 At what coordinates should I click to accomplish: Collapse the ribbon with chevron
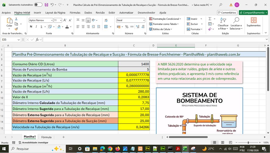coord(266,33)
